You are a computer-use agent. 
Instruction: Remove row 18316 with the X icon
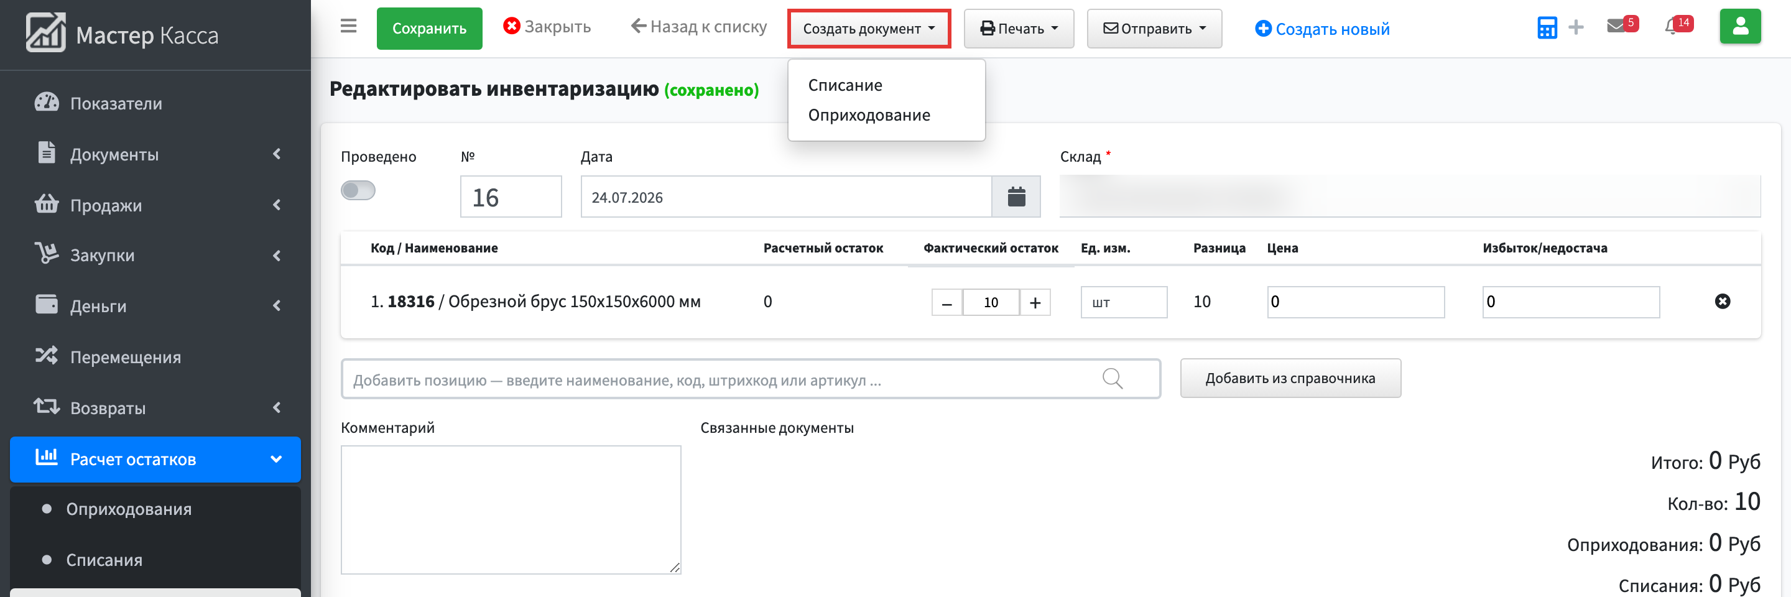1722,302
